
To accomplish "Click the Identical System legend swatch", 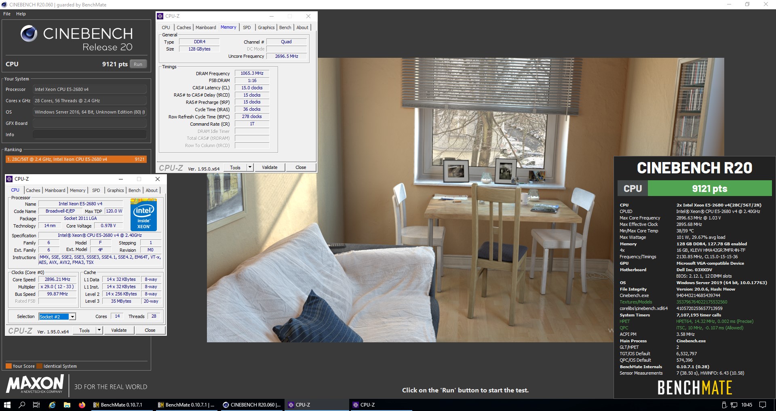I will coord(40,366).
